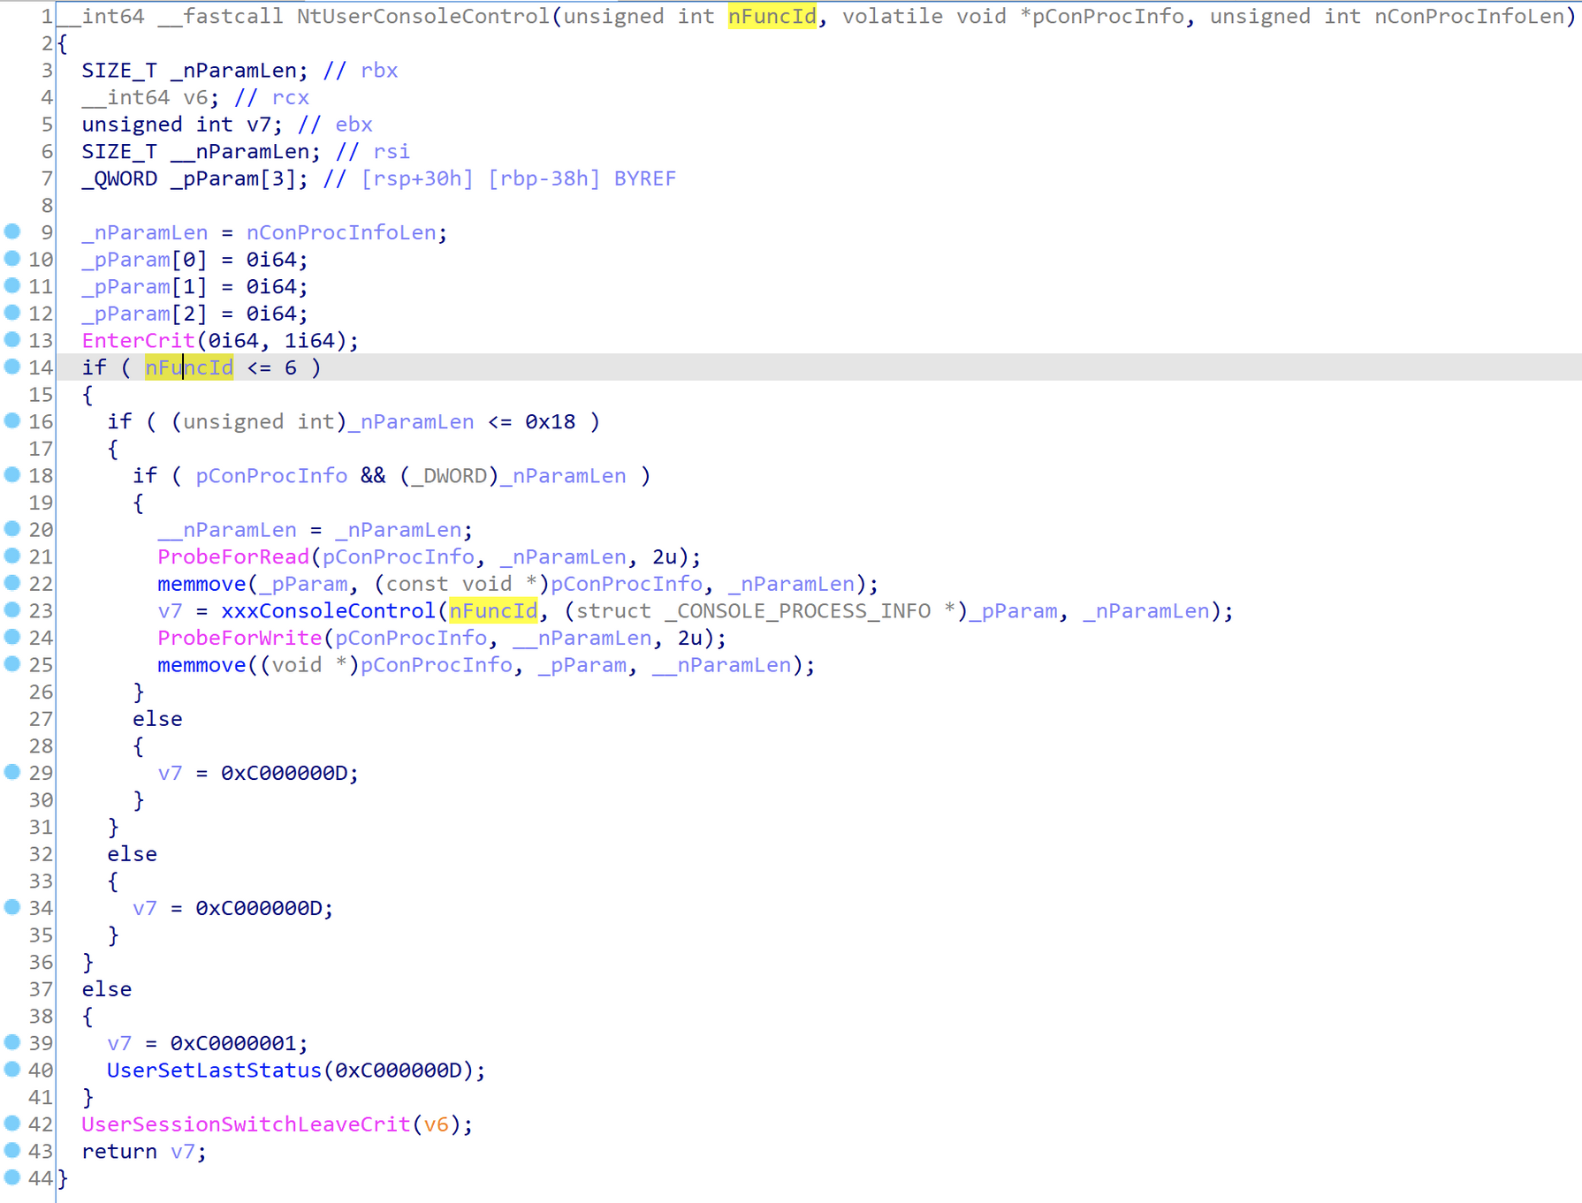Select nFuncId in the line 14 condition
Viewport: 1582px width, 1203px height.
click(x=189, y=367)
